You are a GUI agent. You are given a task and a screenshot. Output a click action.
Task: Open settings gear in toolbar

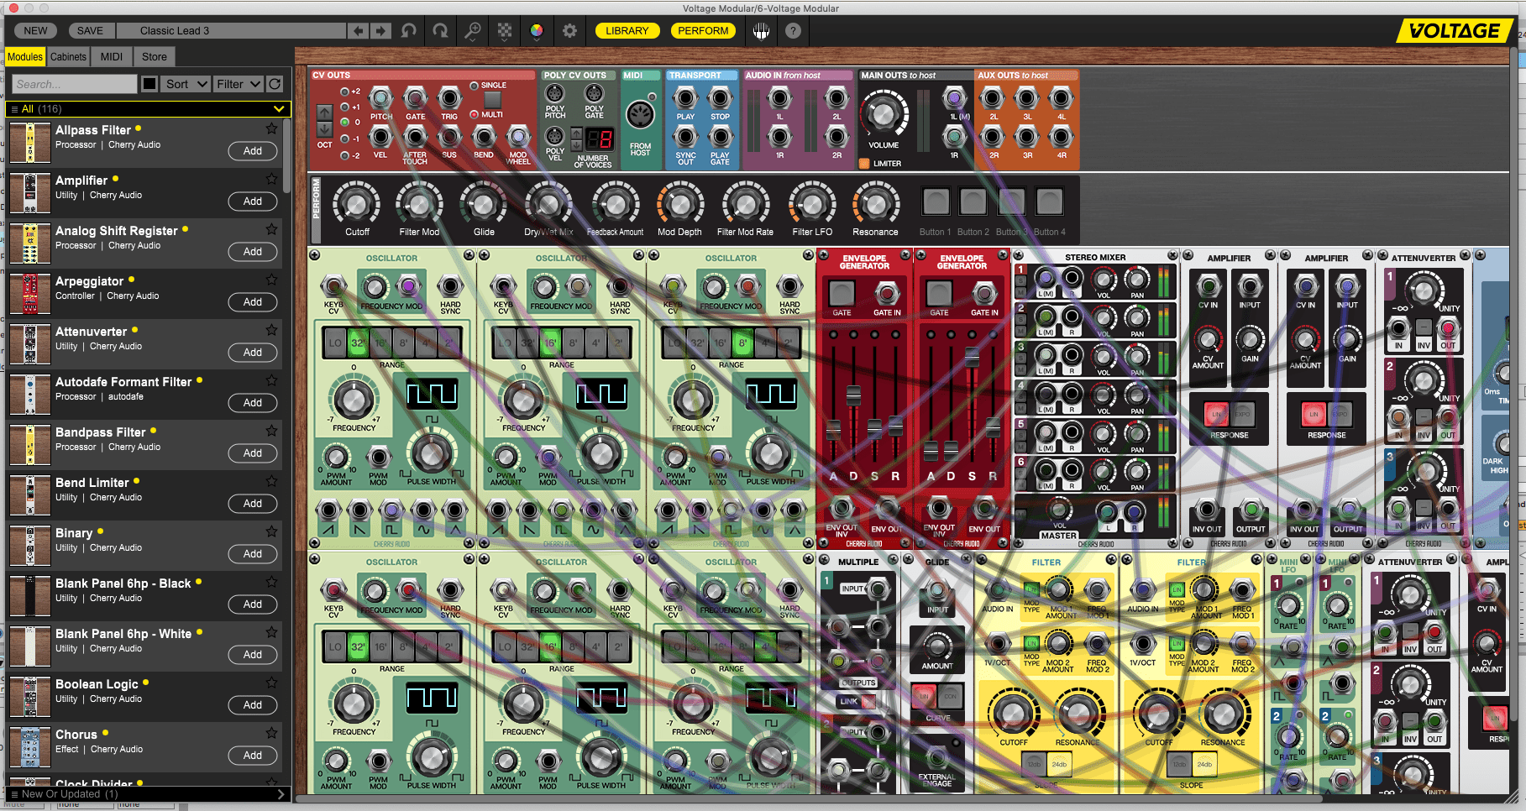[x=569, y=31]
